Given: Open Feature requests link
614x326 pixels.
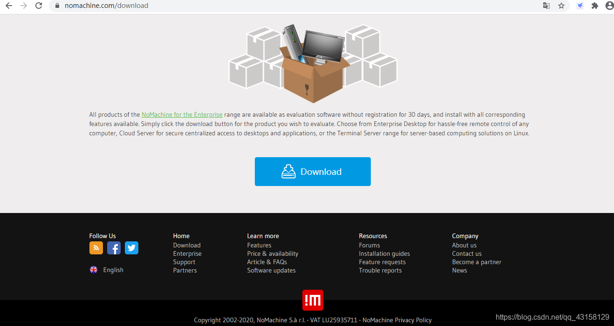Looking at the screenshot, I should point(382,262).
